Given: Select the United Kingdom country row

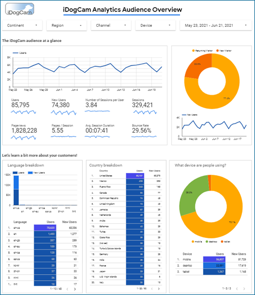Looking at the screenshot, I should [126, 204].
